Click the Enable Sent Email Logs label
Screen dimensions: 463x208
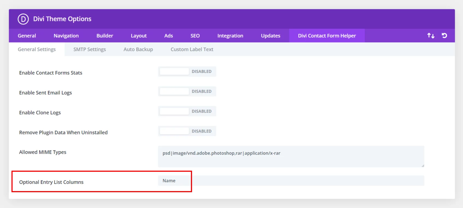coord(46,93)
